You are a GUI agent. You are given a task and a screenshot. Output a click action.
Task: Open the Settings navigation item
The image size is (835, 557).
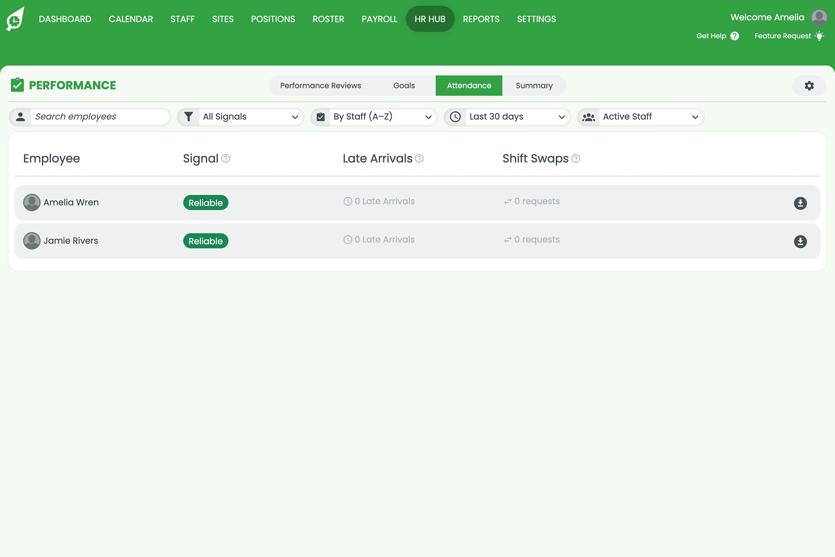click(536, 19)
